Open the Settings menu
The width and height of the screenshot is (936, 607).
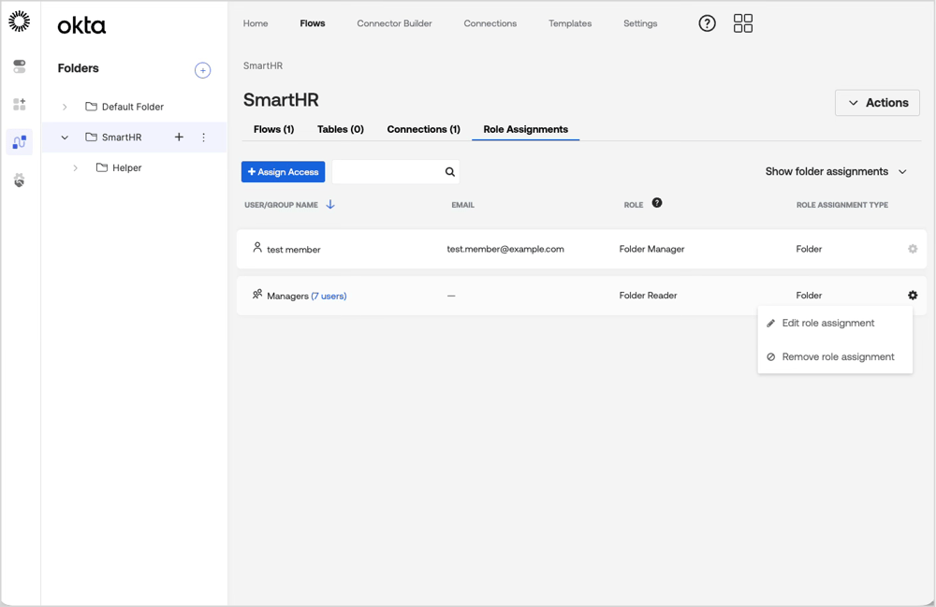640,23
